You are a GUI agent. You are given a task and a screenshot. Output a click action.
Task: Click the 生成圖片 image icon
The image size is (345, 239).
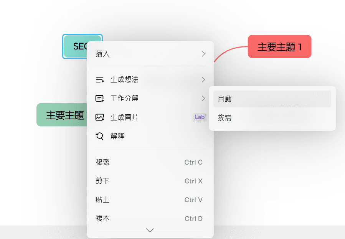pos(100,117)
